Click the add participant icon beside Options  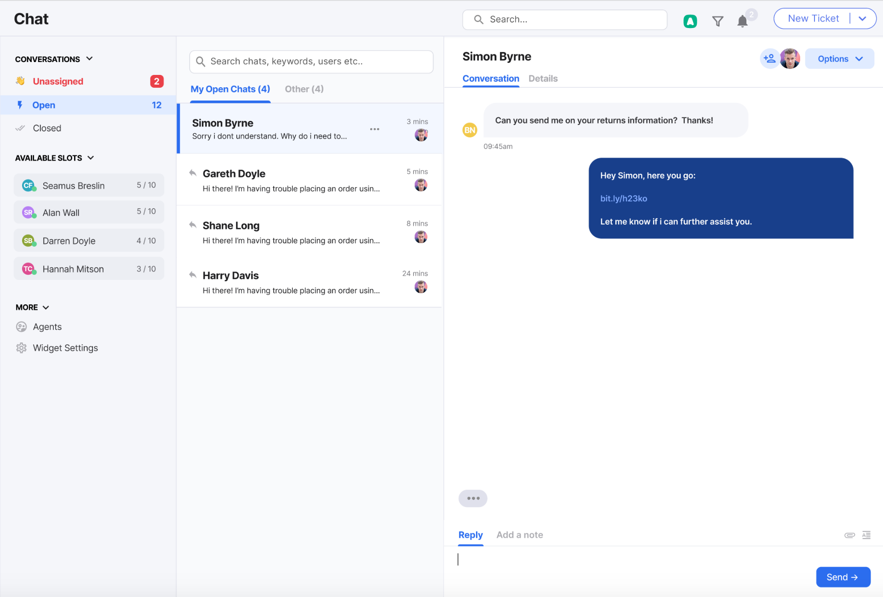click(x=769, y=58)
